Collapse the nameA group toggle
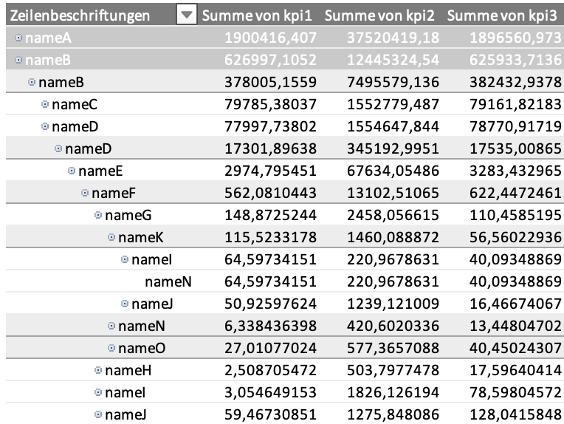The height and width of the screenshot is (424, 564). click(x=18, y=38)
